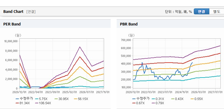The height and width of the screenshot is (109, 224).
Task: Click the 2023/07/01 x-axis date
Action: 165,92
